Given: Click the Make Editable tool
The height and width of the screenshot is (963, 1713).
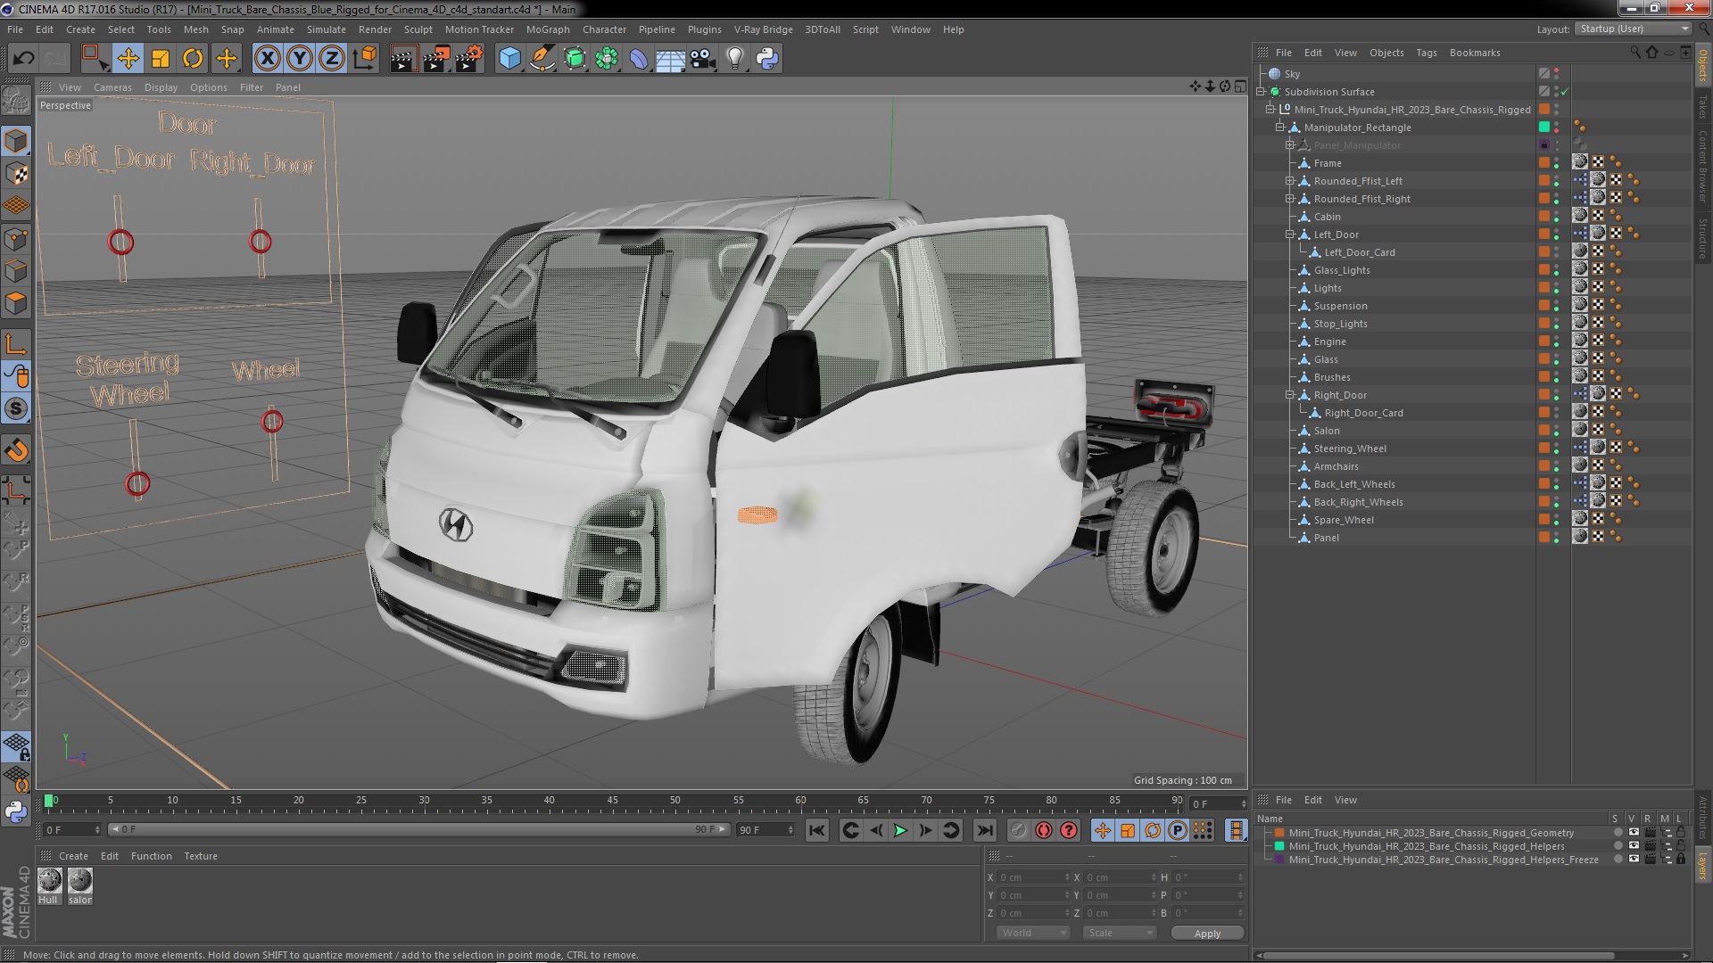Looking at the screenshot, I should [x=16, y=101].
